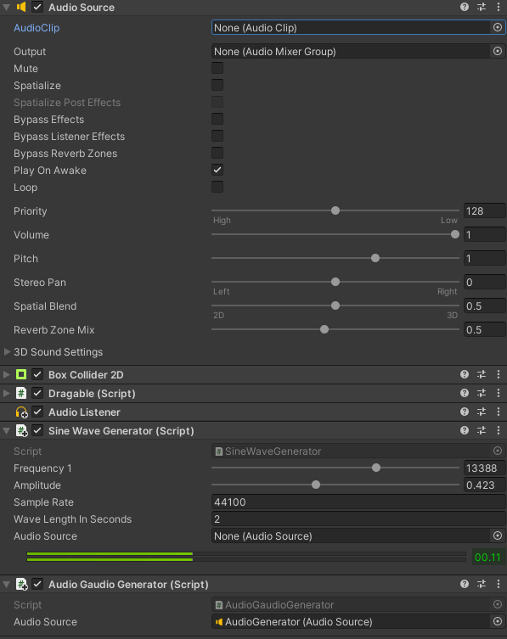Click the Audio Gaudio Generator script icon

(21, 585)
